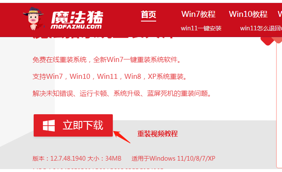This screenshot has height=172, width=282.
Task: Open the win11一键安装 link
Action: (201, 28)
